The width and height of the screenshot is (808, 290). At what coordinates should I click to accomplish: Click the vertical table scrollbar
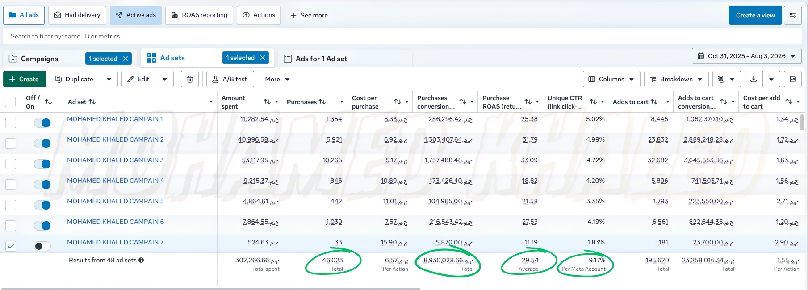click(x=802, y=122)
